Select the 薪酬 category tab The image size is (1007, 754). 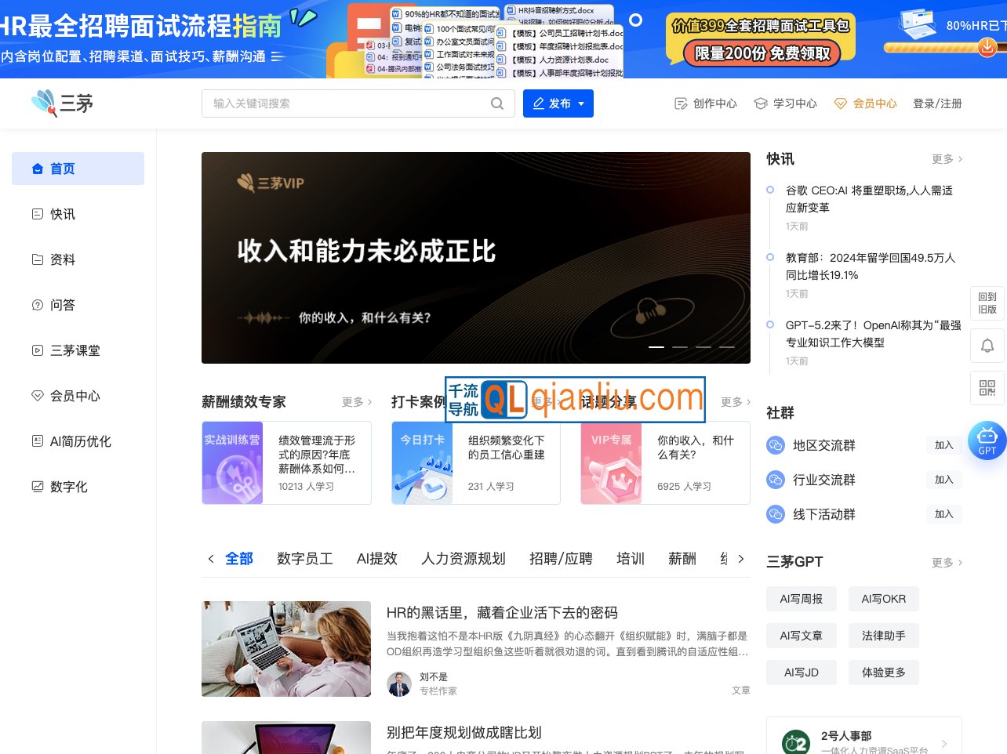point(682,559)
